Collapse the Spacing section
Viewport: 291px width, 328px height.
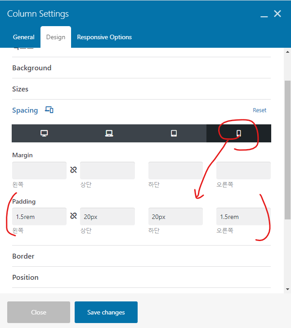(25, 110)
